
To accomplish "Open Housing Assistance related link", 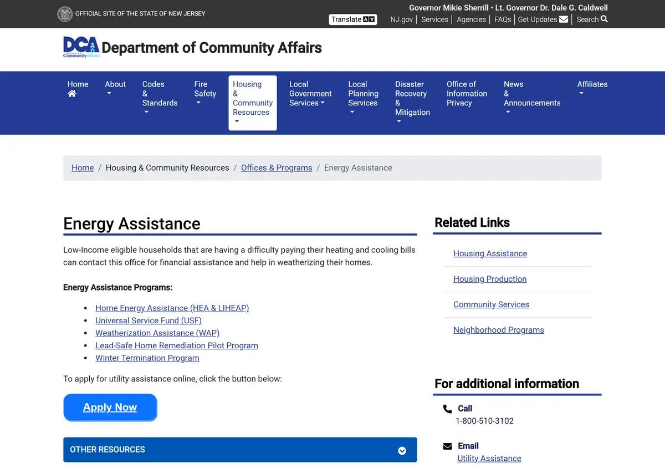I will point(490,253).
